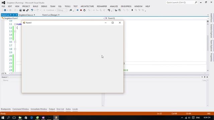Save all files with the multi-disk icon
The width and height of the screenshot is (214, 120).
coord(27,10)
